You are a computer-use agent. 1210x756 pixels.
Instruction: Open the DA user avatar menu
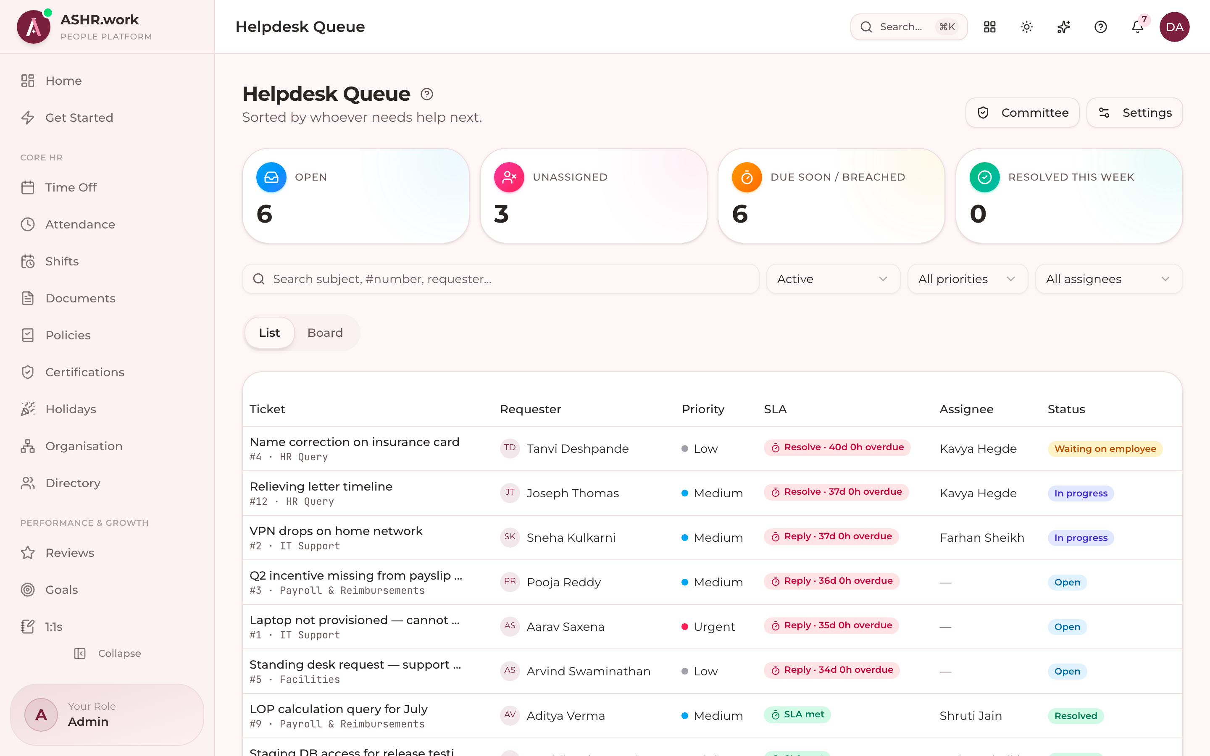coord(1175,27)
